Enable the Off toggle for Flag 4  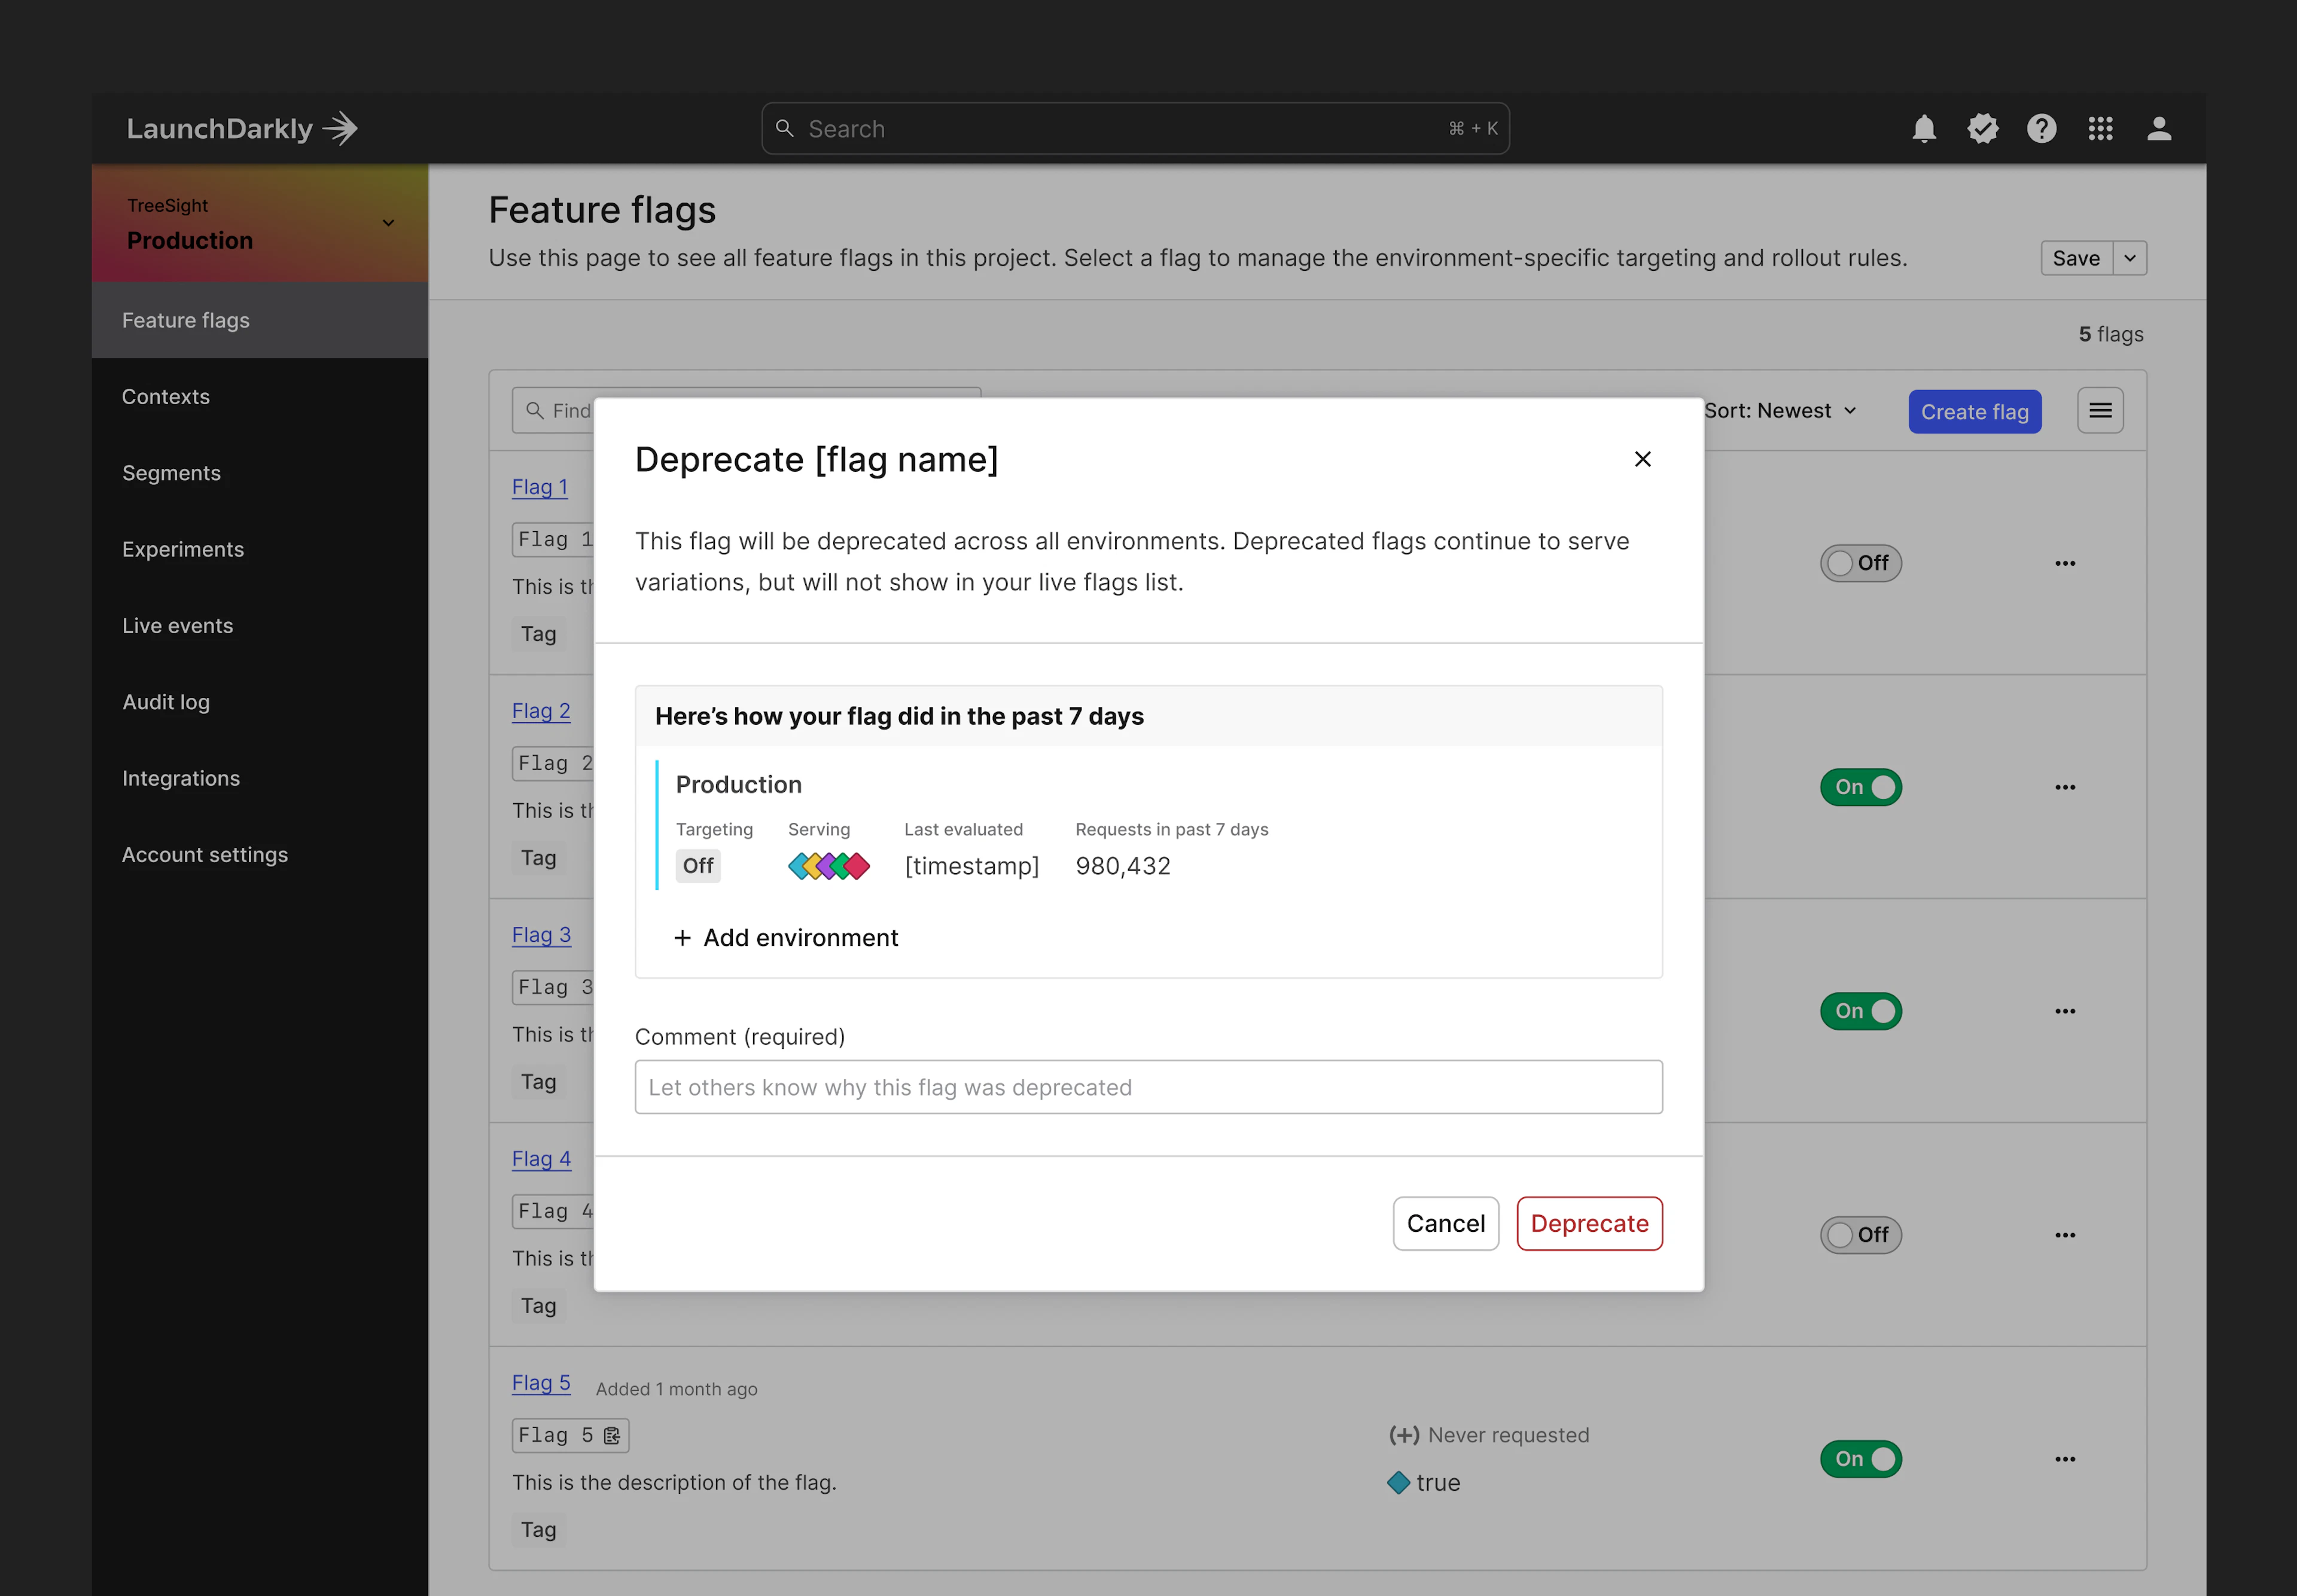[x=1860, y=1234]
